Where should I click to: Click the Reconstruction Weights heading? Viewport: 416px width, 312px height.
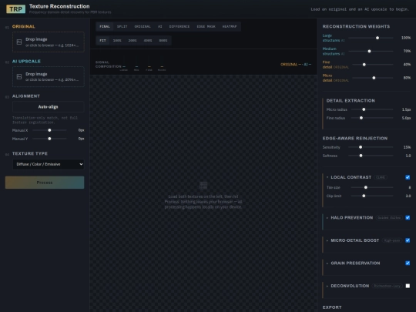coord(356,26)
